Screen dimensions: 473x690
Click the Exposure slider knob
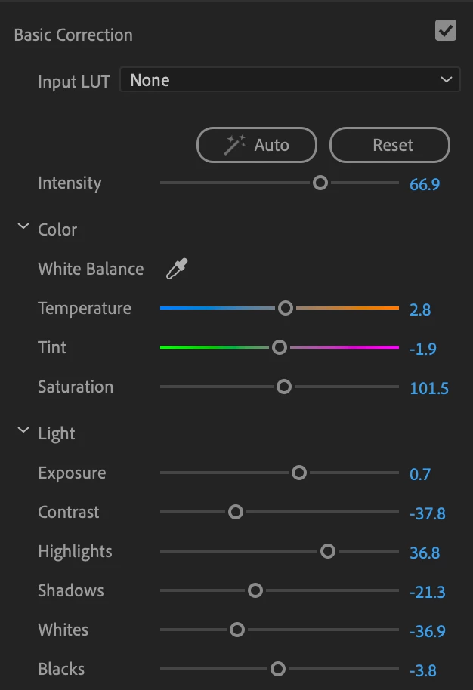point(299,473)
